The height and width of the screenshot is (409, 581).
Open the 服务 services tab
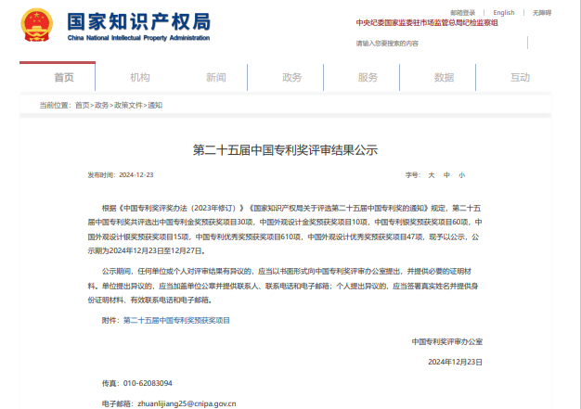point(368,77)
